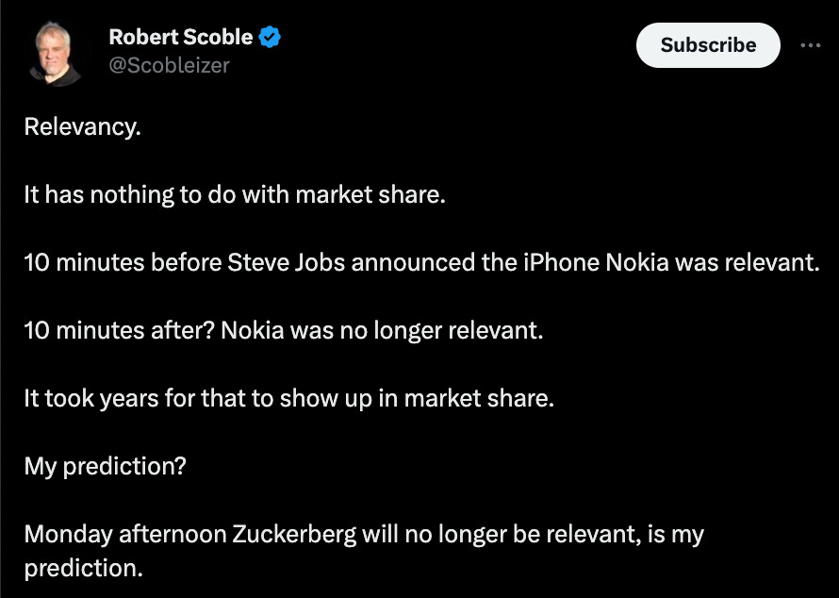Screen dimensions: 839x598
Task: Click the "Relevancy." opening line
Action: [82, 127]
